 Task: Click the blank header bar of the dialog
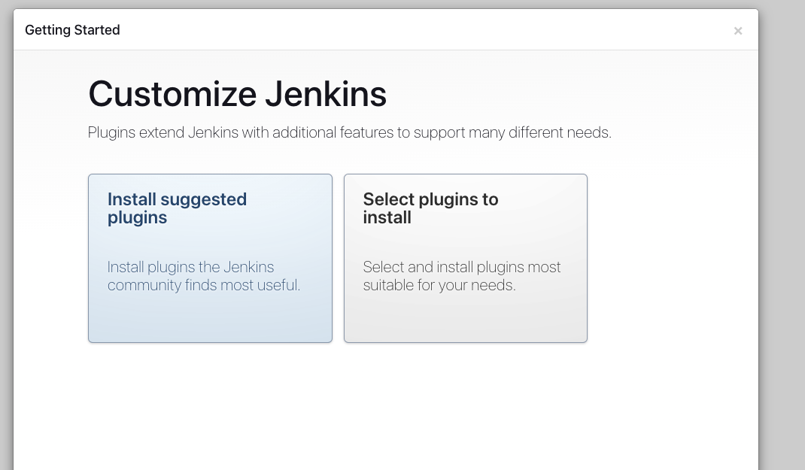coord(421,30)
